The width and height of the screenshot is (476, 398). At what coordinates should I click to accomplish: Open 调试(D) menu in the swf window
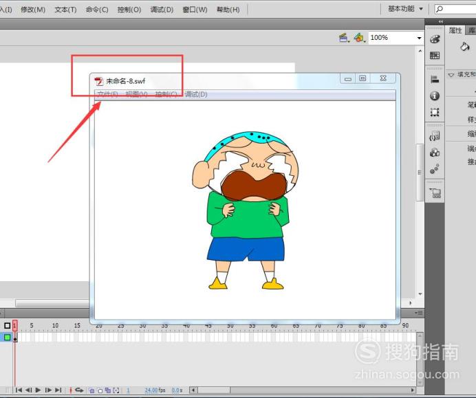tap(196, 94)
